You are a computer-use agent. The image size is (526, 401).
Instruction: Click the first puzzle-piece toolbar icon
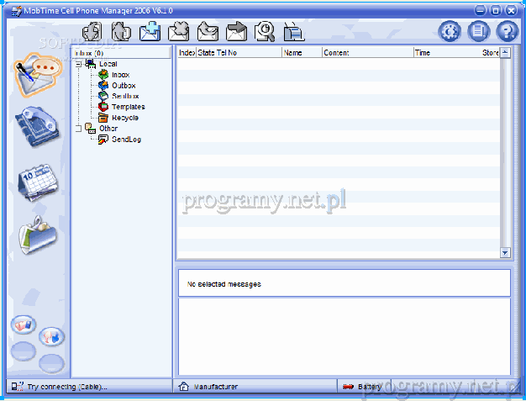click(92, 31)
